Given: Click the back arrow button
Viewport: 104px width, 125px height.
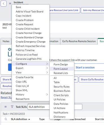Looking at the screenshot, I should pos(4,4).
